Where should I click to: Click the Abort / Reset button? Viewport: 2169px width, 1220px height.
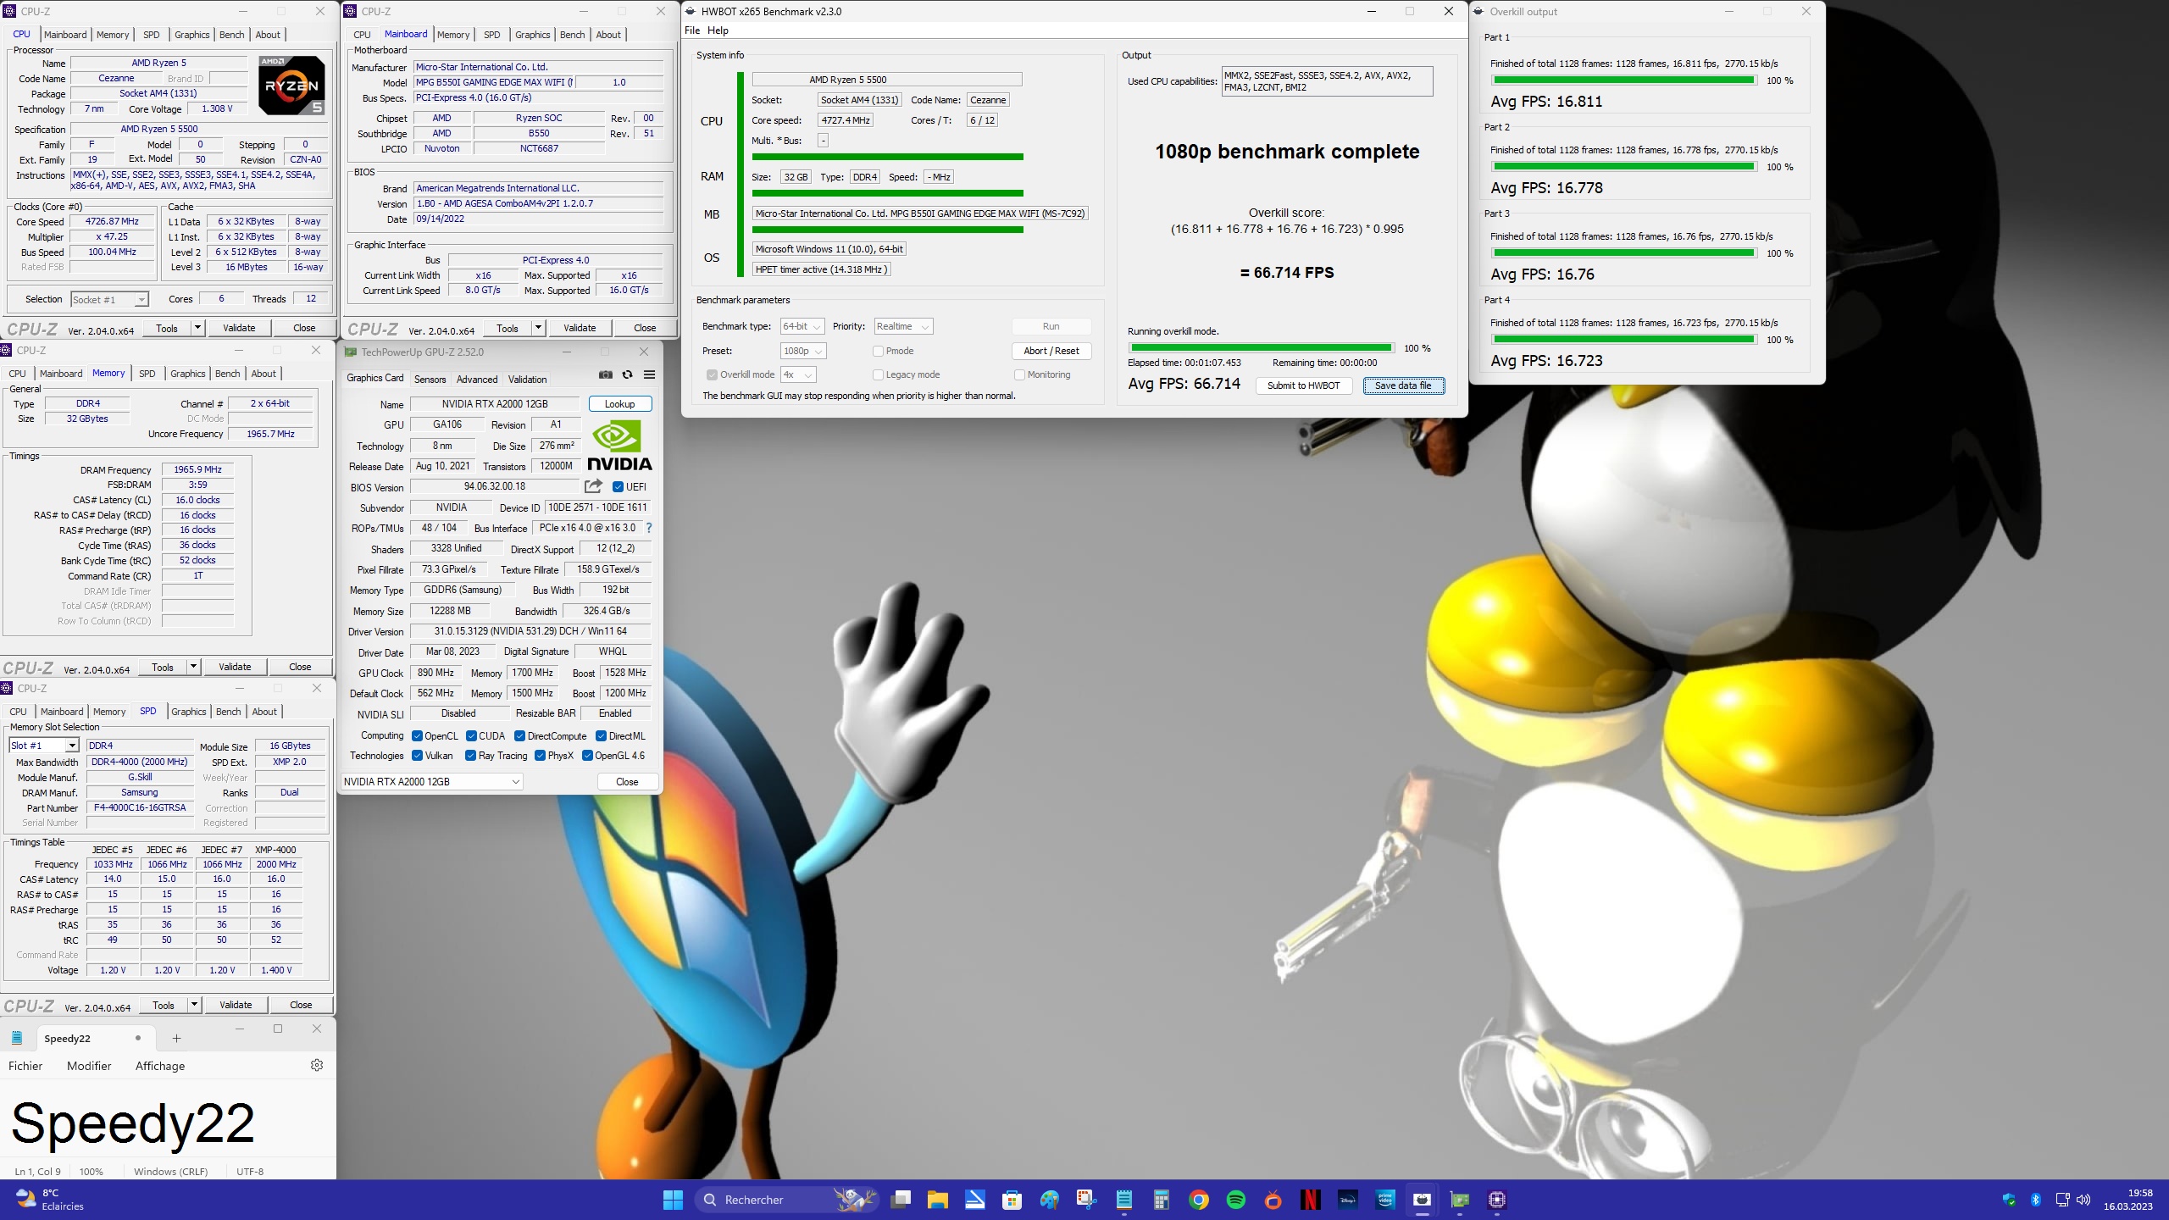[1051, 351]
